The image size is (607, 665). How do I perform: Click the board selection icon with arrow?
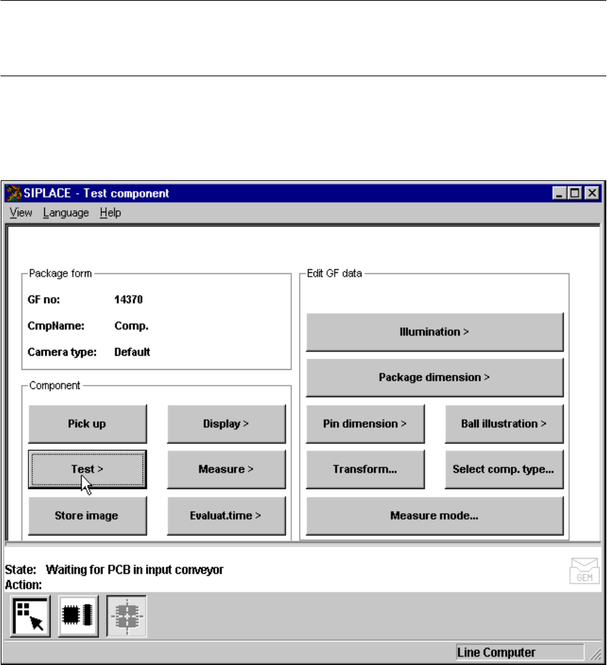[30, 617]
